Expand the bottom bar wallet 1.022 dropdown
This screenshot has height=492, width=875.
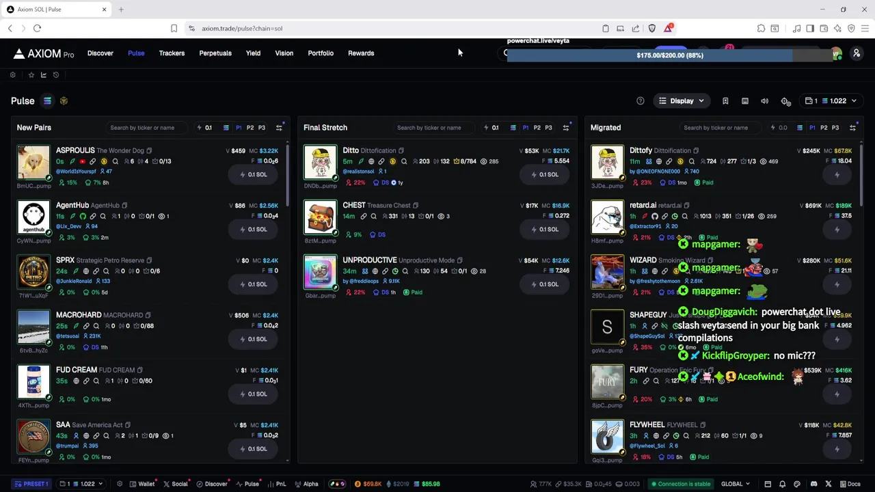(81, 484)
